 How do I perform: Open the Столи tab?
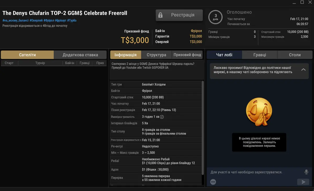click(x=295, y=55)
